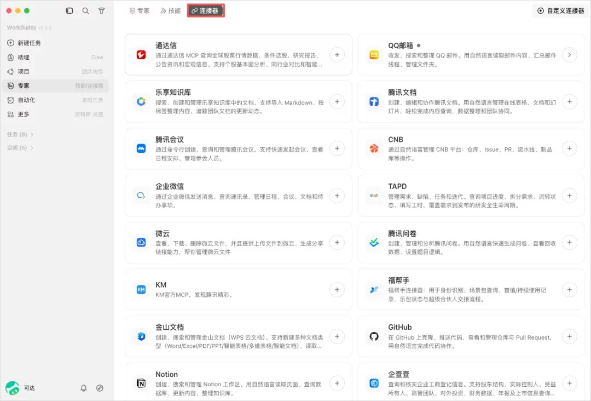
Task: Open 专家 sidebar item
Action: (x=55, y=85)
